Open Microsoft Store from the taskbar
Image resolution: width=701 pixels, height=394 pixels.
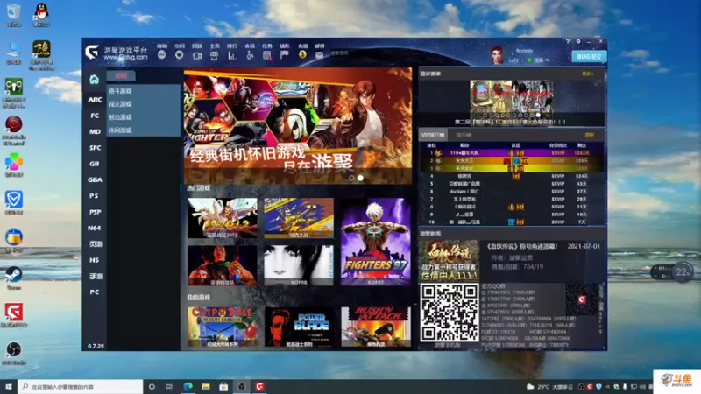click(223, 386)
